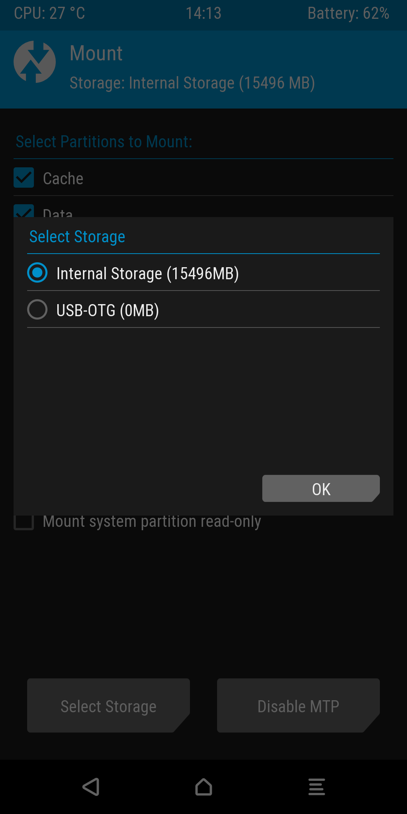Screen dimensions: 407x814
Task: Tap the Disable MTP button
Action: tap(298, 705)
